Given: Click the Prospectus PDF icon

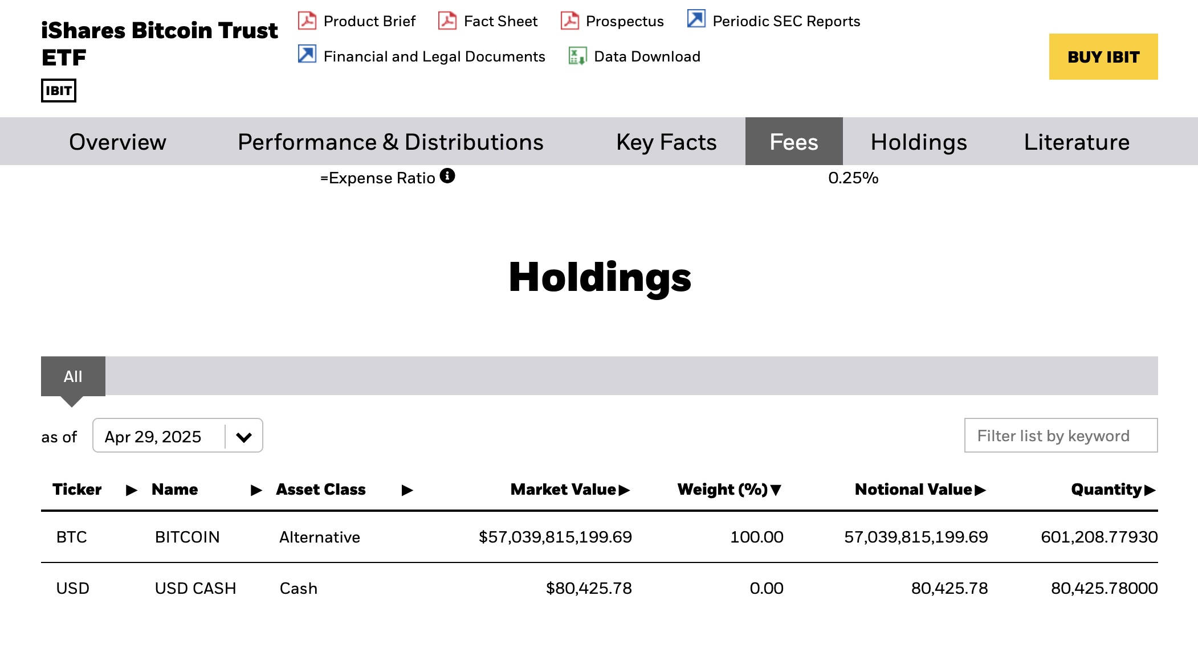Looking at the screenshot, I should pos(570,20).
